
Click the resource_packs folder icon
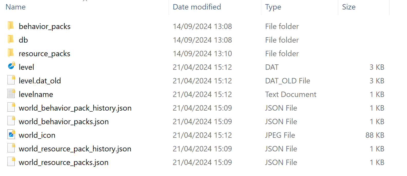(11, 53)
